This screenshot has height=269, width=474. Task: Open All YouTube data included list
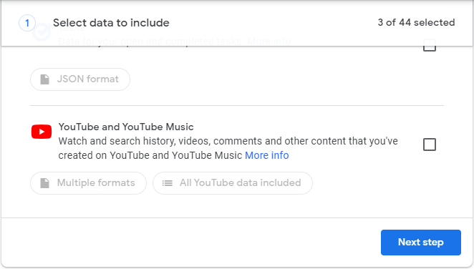coord(233,183)
